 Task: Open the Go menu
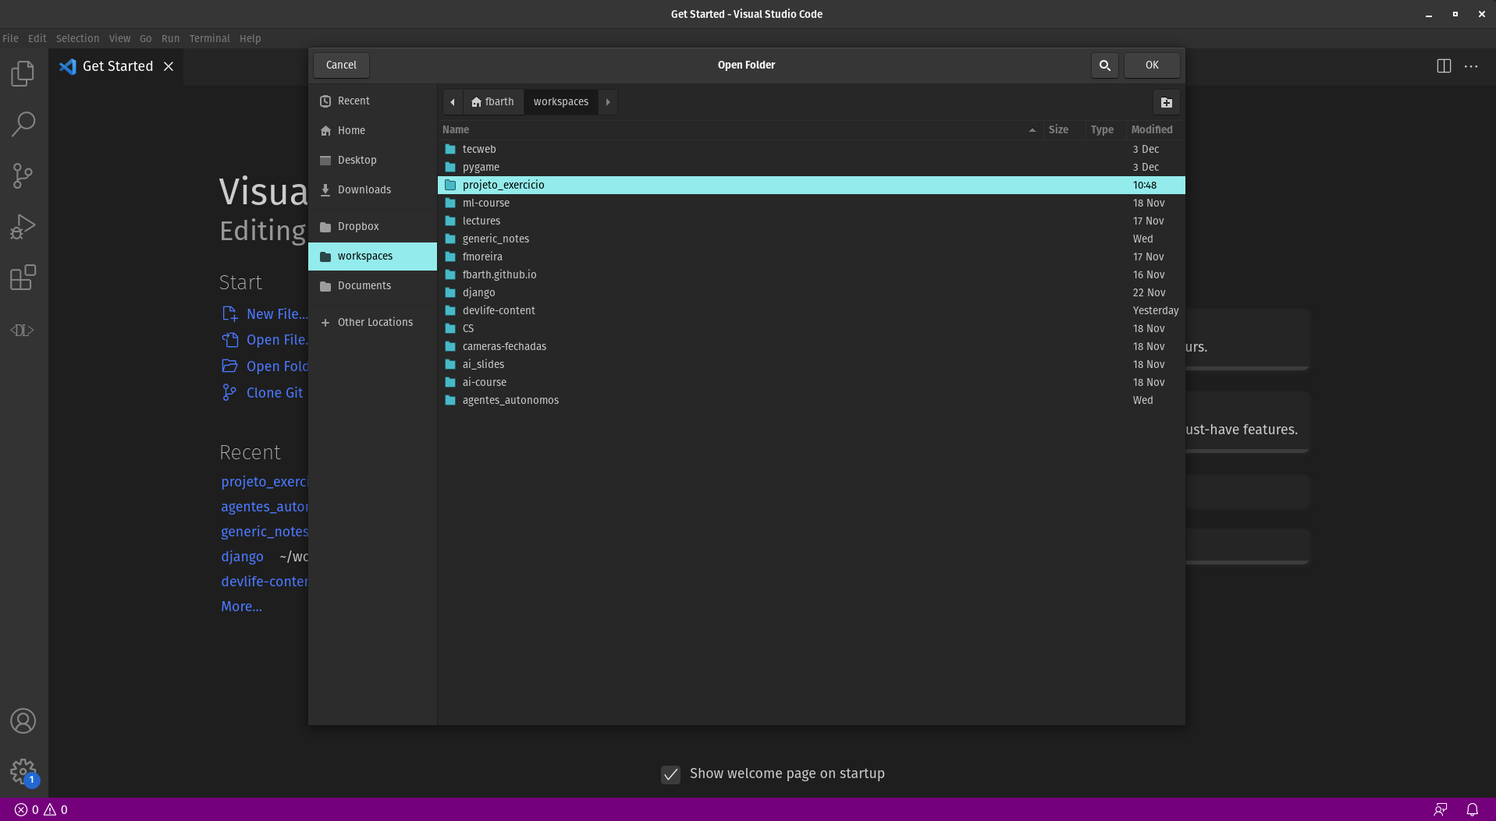[145, 38]
